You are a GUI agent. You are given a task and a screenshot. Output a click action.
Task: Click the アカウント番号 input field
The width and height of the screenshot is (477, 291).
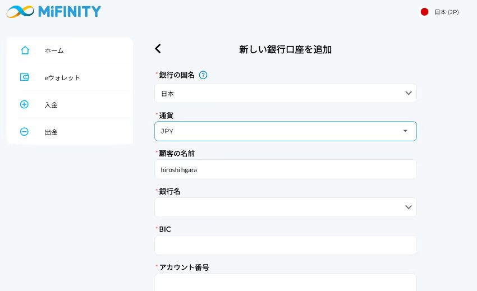point(285,282)
